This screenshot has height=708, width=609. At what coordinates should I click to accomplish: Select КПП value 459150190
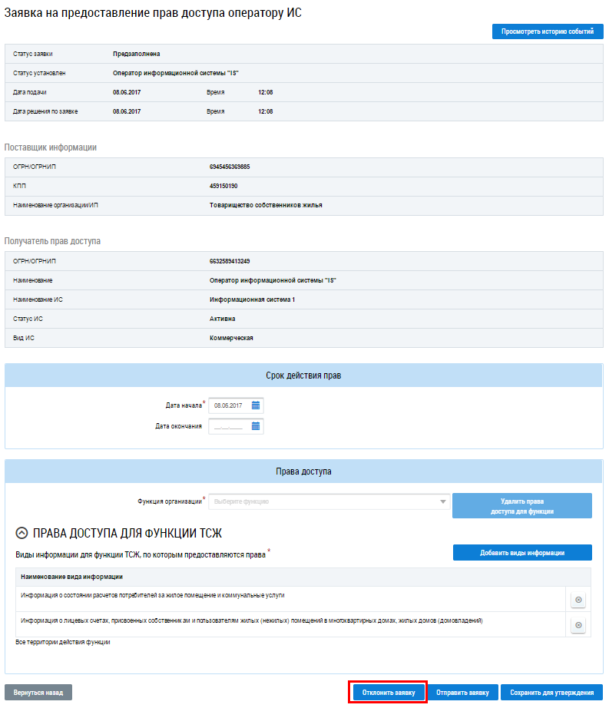[x=223, y=186]
